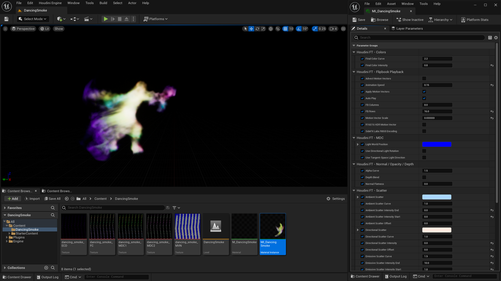The width and height of the screenshot is (501, 281).
Task: Open the viewport options hamburger menu
Action: pyautogui.click(x=6, y=29)
